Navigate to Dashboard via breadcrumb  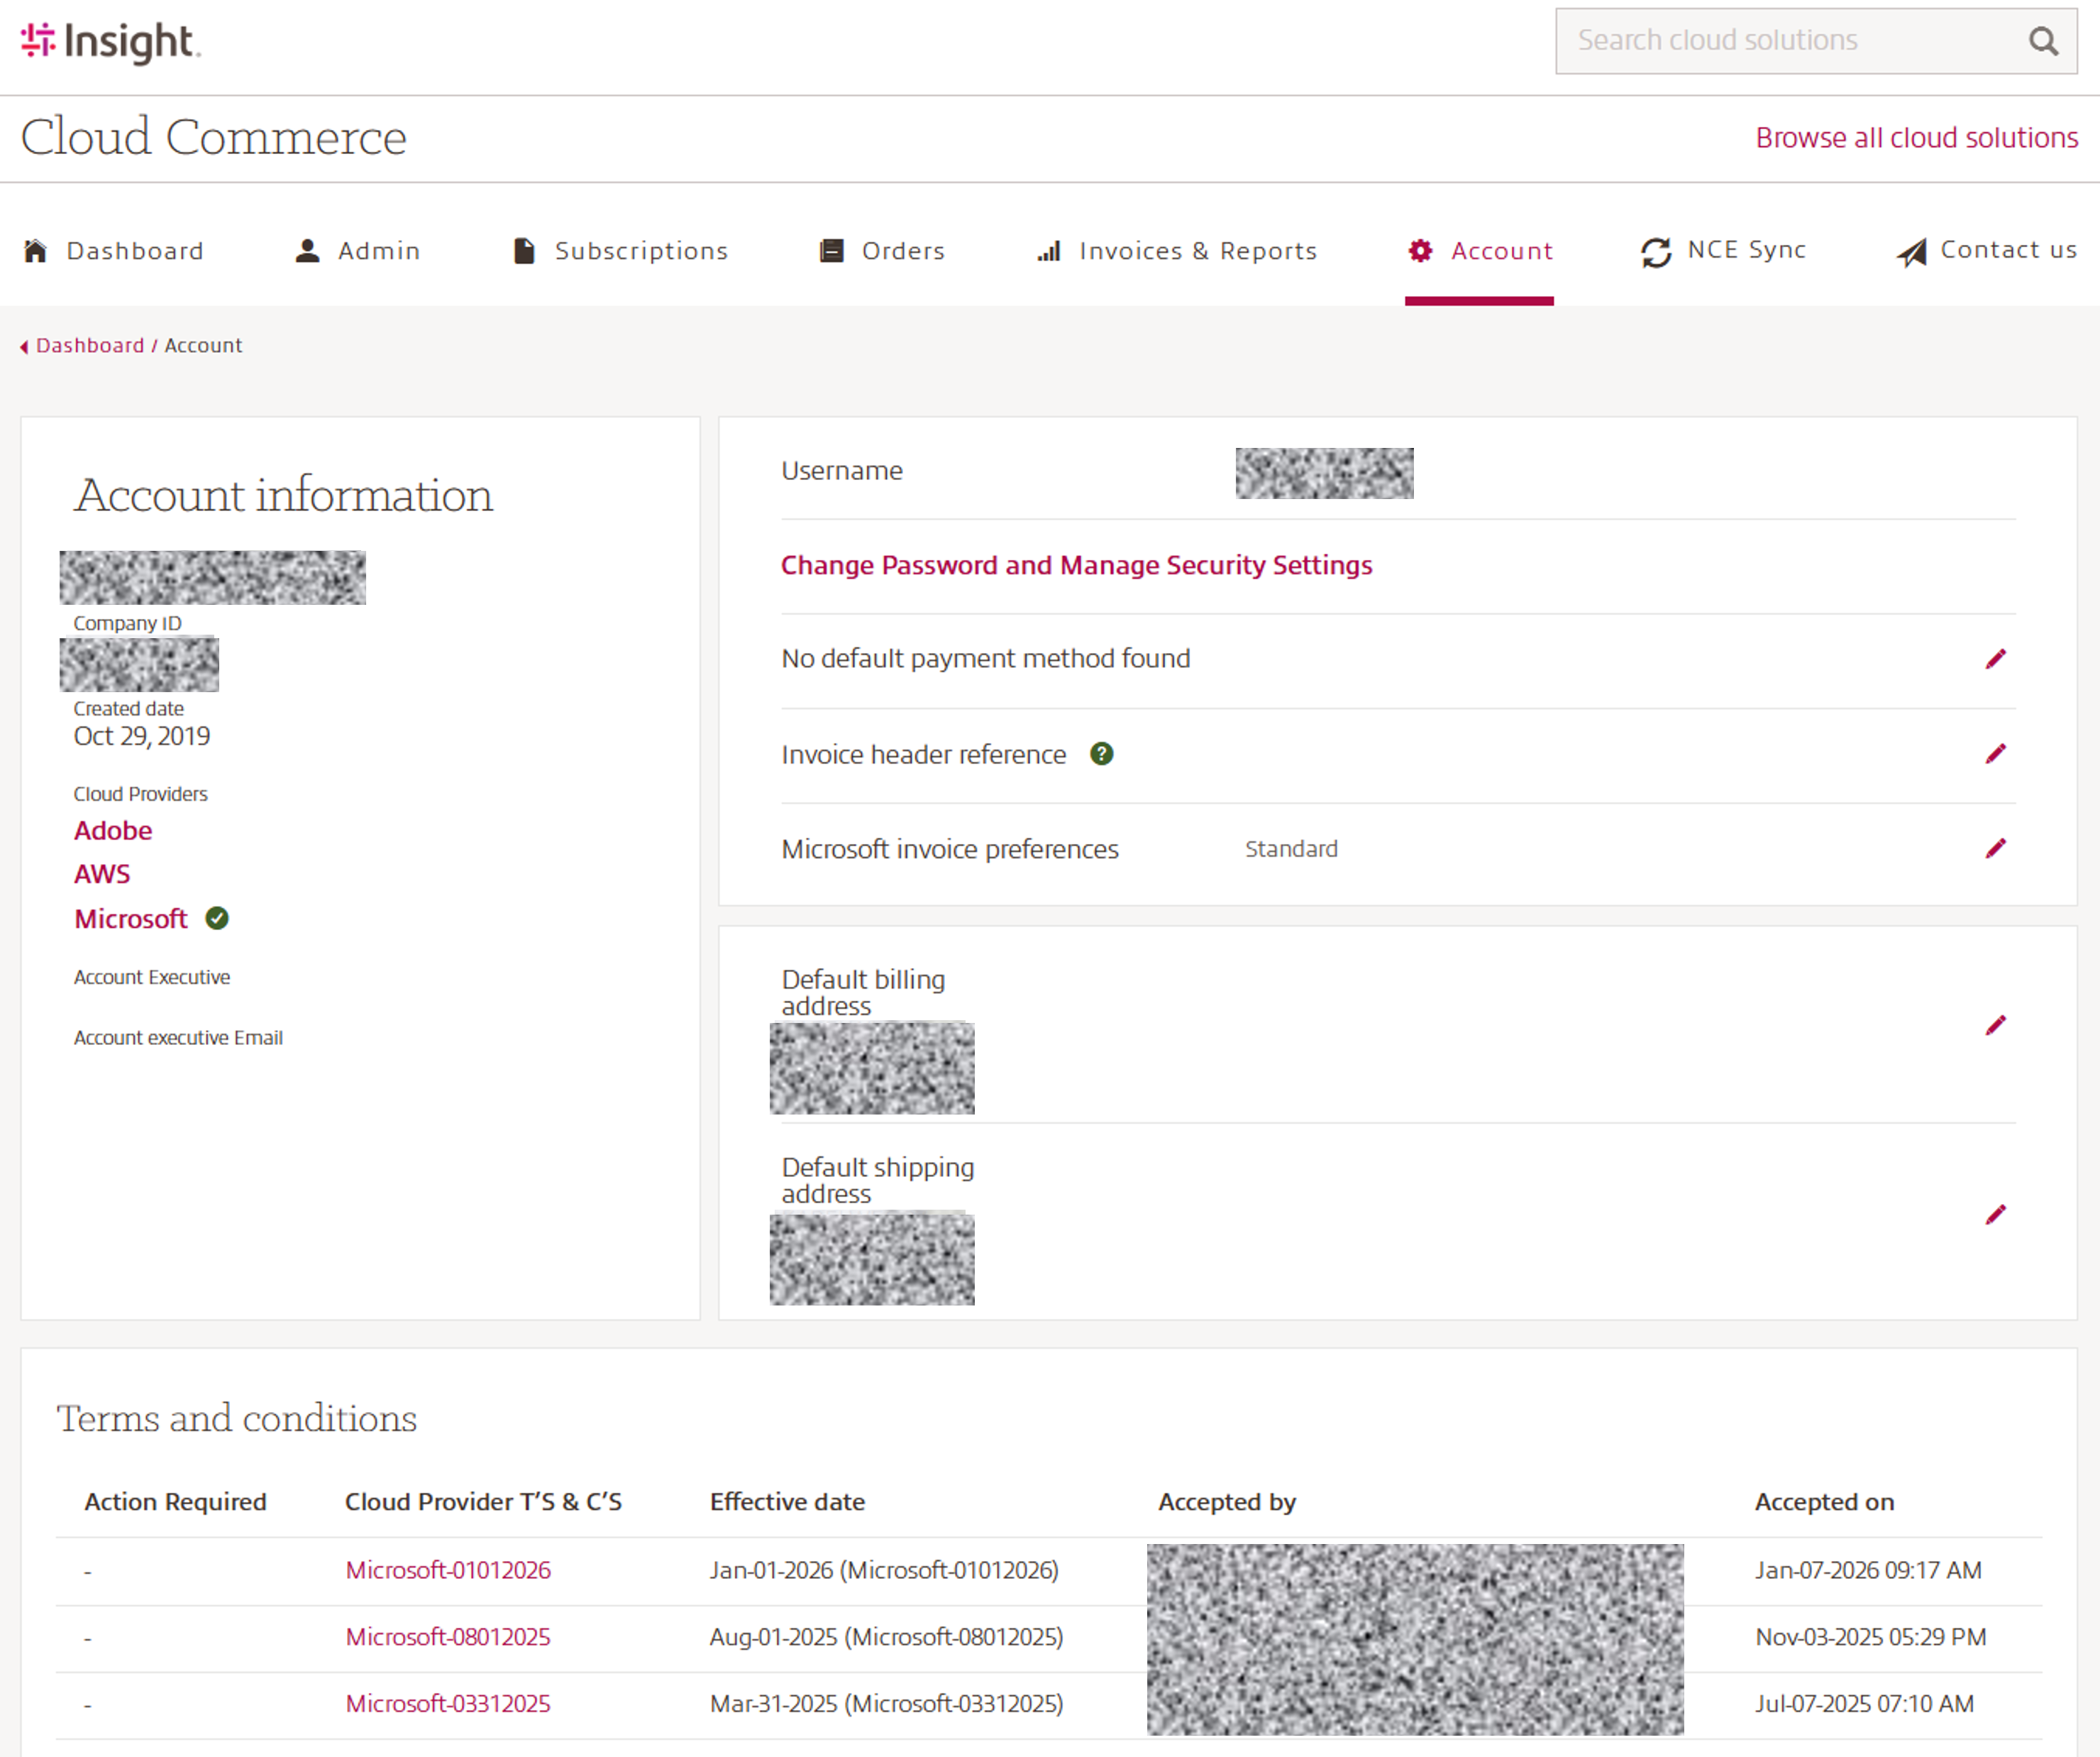tap(89, 345)
